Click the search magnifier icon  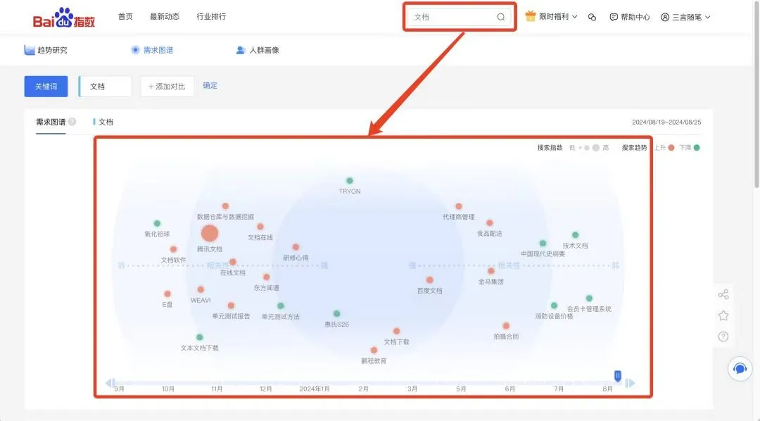[501, 17]
